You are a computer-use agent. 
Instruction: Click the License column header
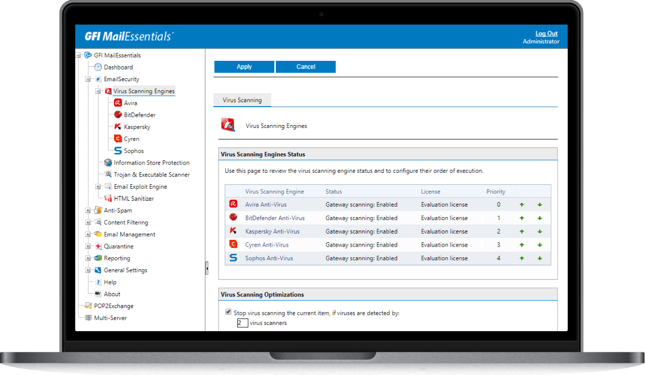point(430,192)
